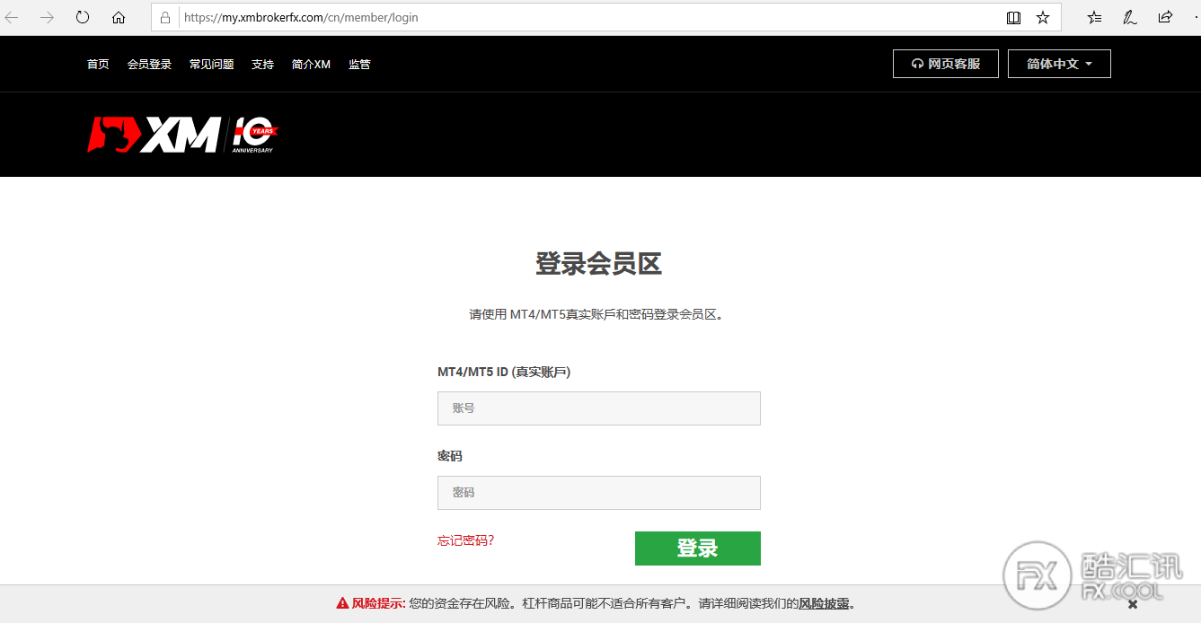Click the XM 10 years logo
This screenshot has width=1201, height=623.
point(183,135)
